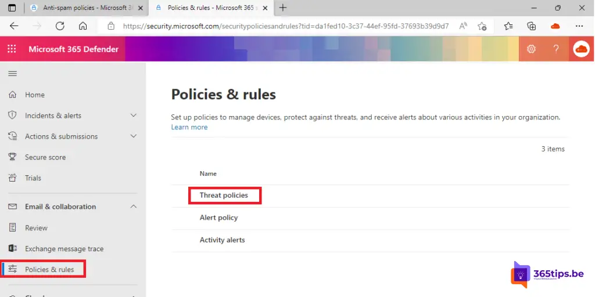The image size is (595, 297).
Task: Click the Microsoft 365 Defender title
Action: click(x=74, y=49)
